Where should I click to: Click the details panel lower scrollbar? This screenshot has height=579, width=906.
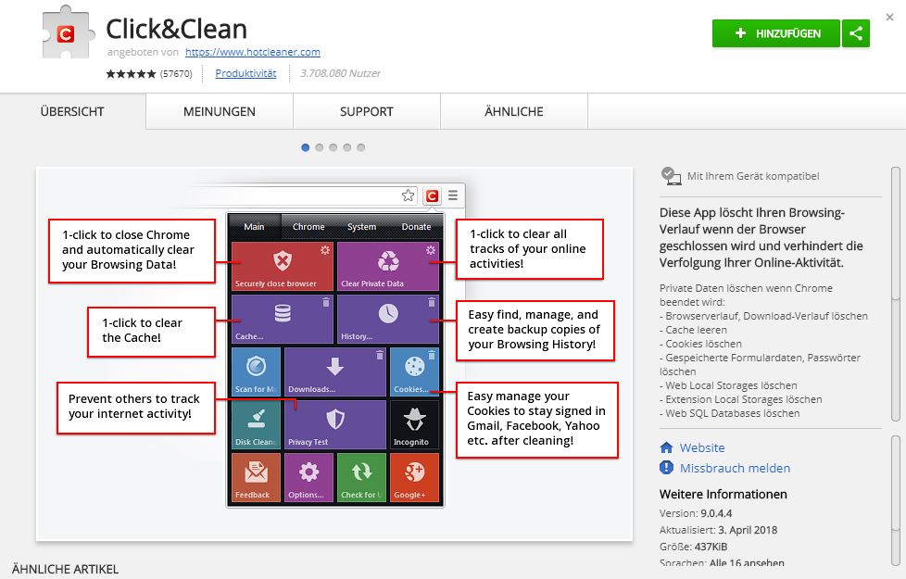pos(896,500)
